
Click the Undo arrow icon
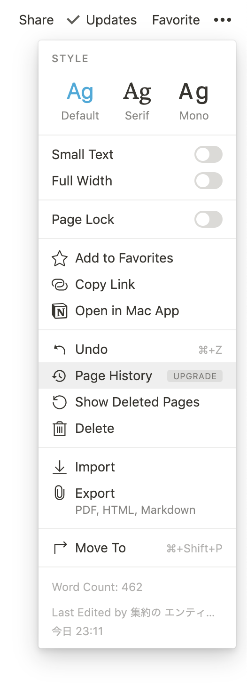pyautogui.click(x=60, y=350)
